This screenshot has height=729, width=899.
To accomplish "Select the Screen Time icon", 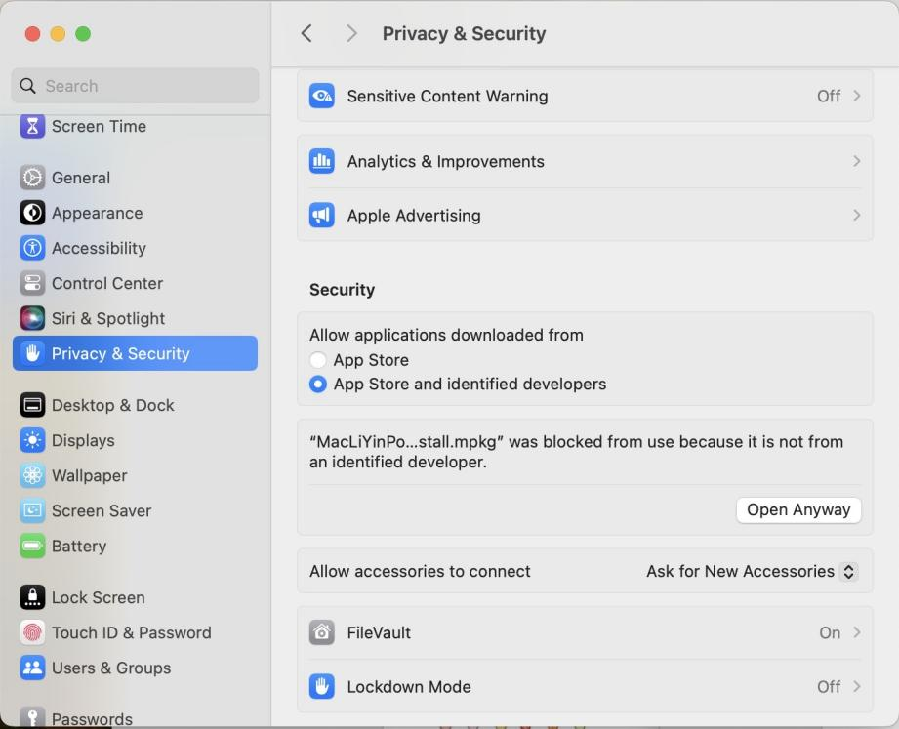I will pyautogui.click(x=30, y=125).
